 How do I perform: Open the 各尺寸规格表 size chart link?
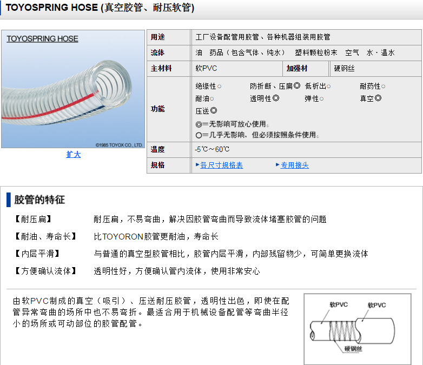coord(221,165)
